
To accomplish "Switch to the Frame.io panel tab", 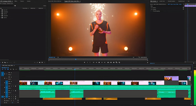I will (22, 1).
